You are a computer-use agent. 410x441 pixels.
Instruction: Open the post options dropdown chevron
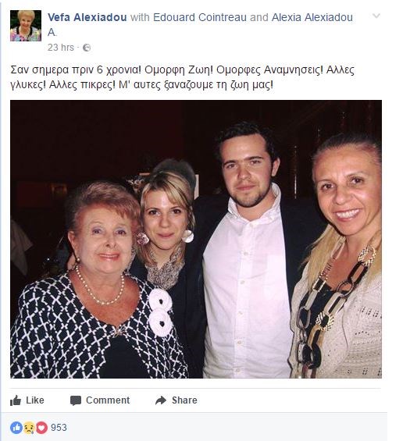[376, 16]
